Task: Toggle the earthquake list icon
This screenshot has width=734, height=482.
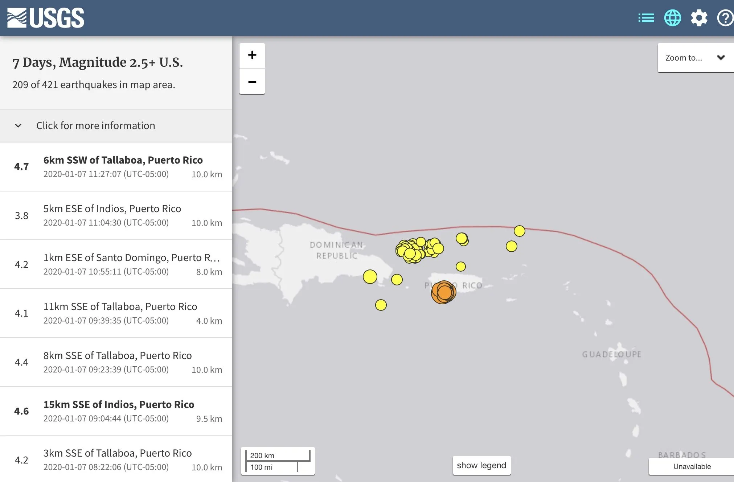Action: tap(646, 18)
